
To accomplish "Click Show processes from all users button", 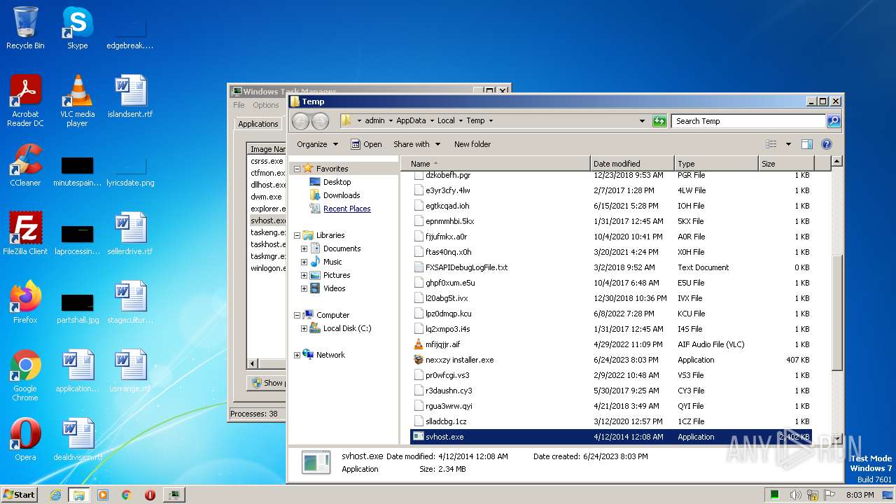I will tap(268, 383).
